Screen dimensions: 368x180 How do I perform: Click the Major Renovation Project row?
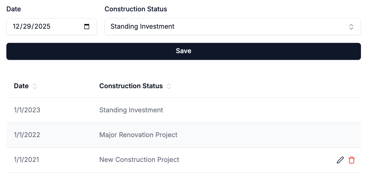coord(184,135)
